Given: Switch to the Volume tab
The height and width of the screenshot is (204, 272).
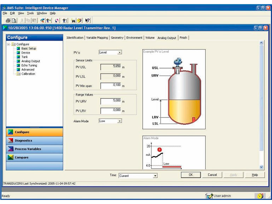Looking at the screenshot, I should [x=150, y=38].
